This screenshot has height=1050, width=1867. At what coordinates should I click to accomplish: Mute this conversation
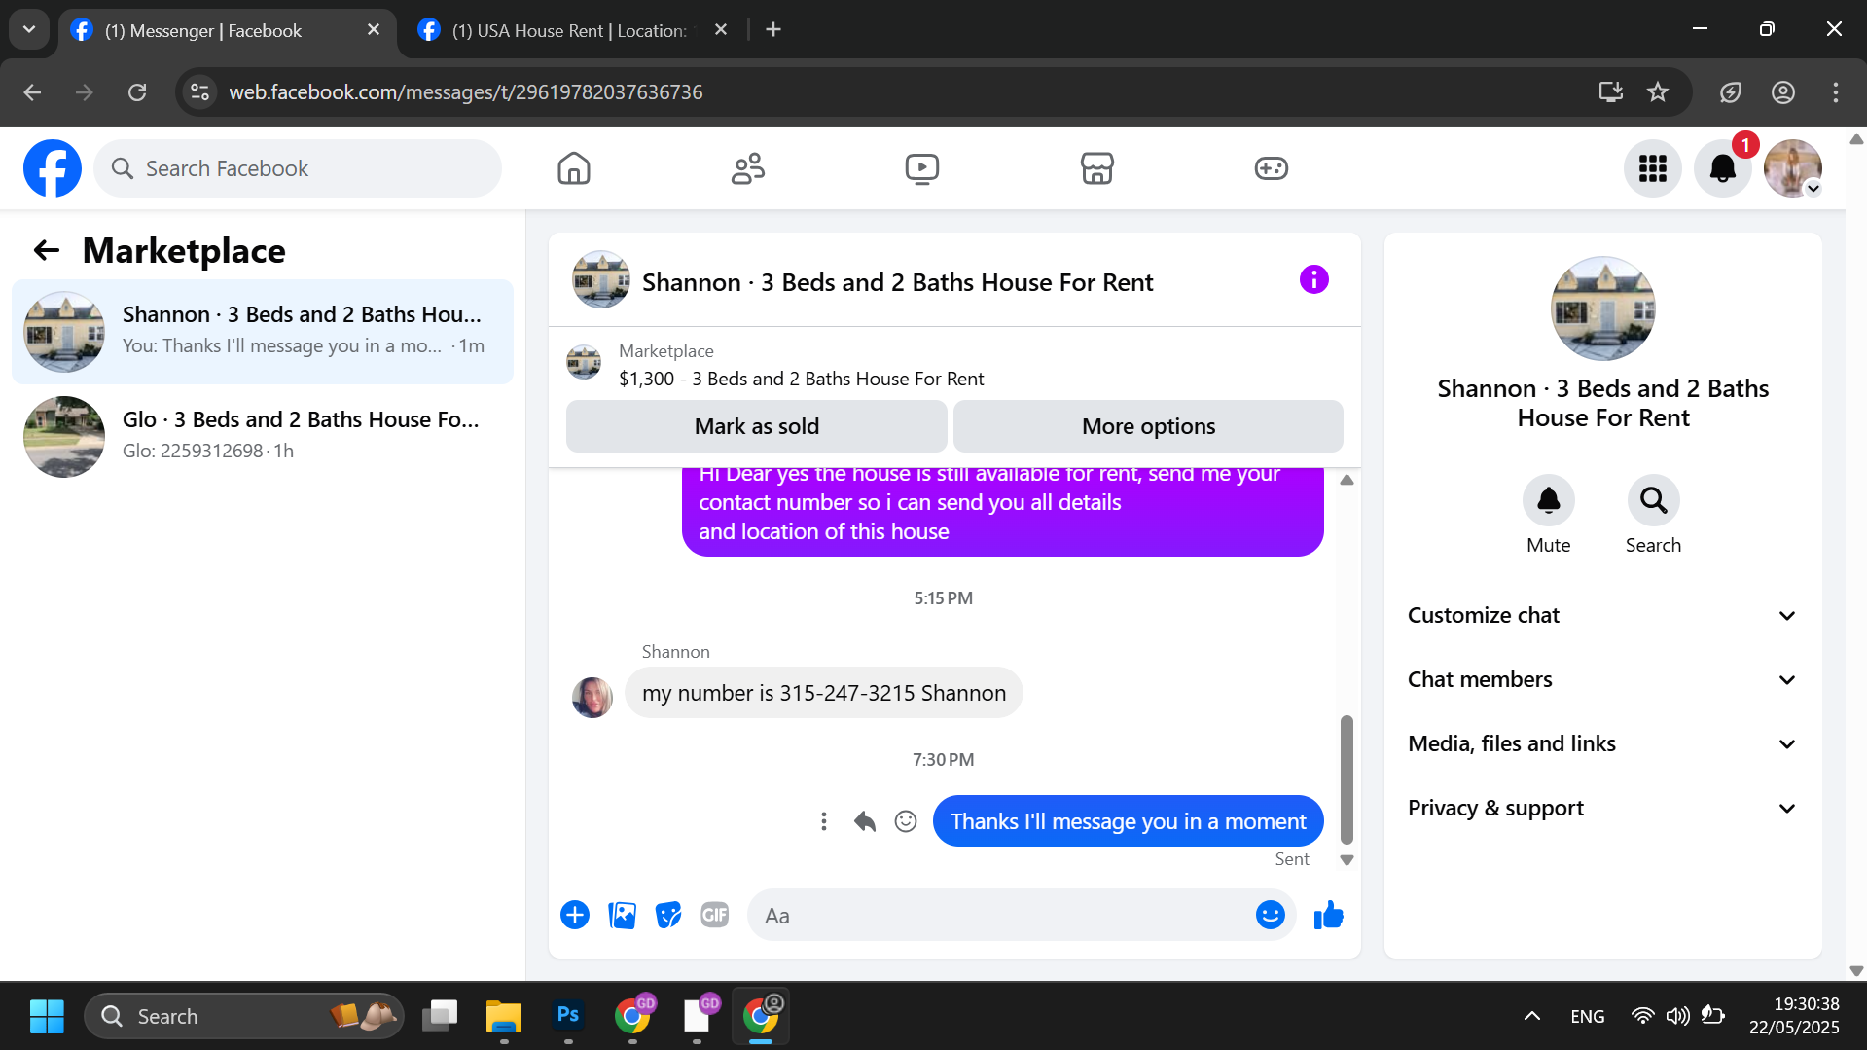1548,500
